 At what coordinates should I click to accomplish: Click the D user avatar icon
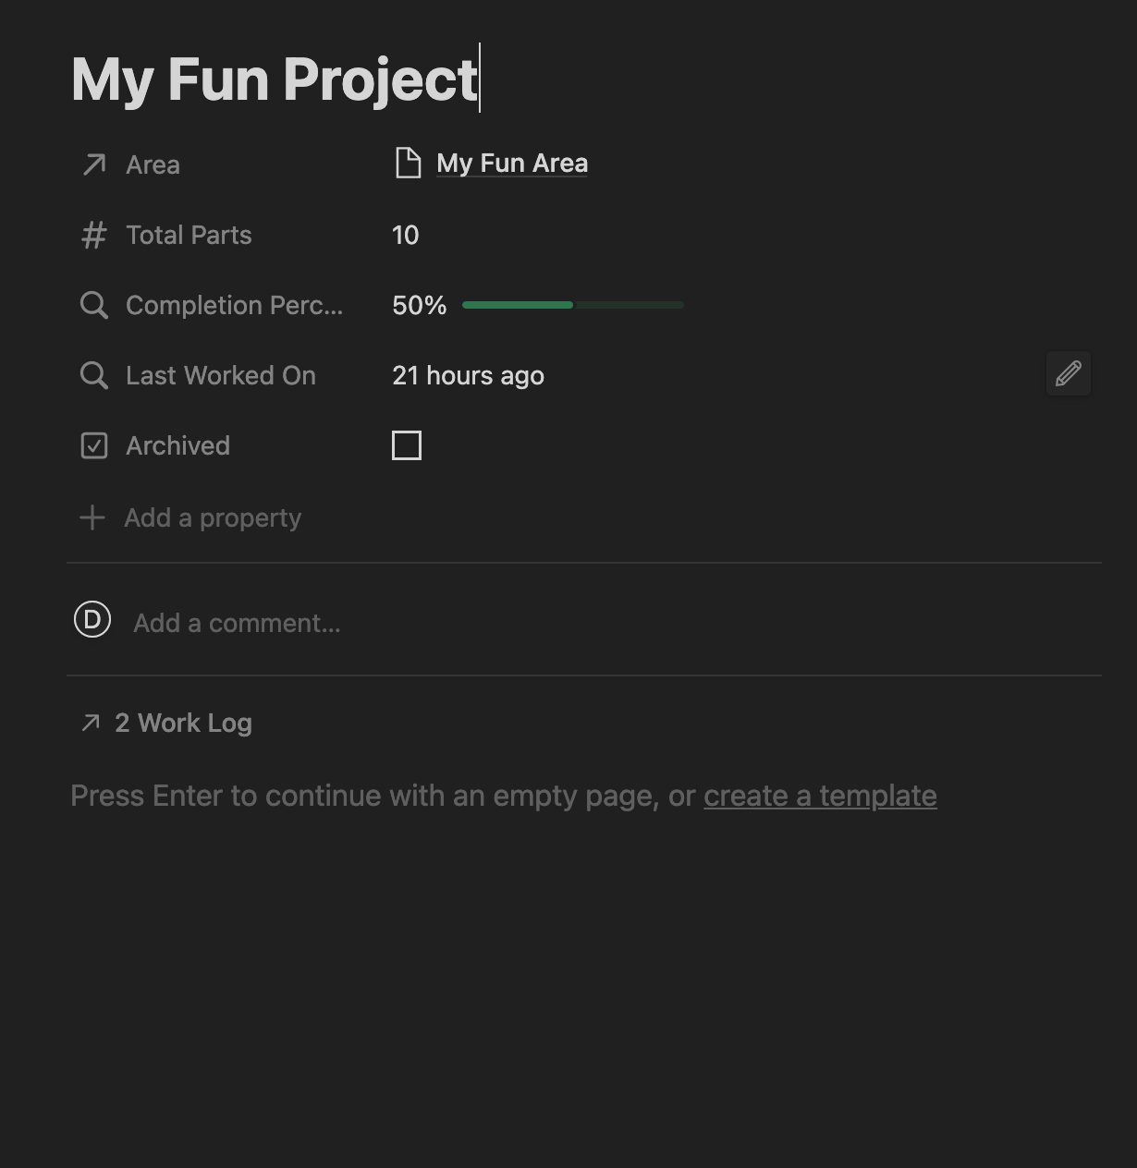pyautogui.click(x=92, y=620)
